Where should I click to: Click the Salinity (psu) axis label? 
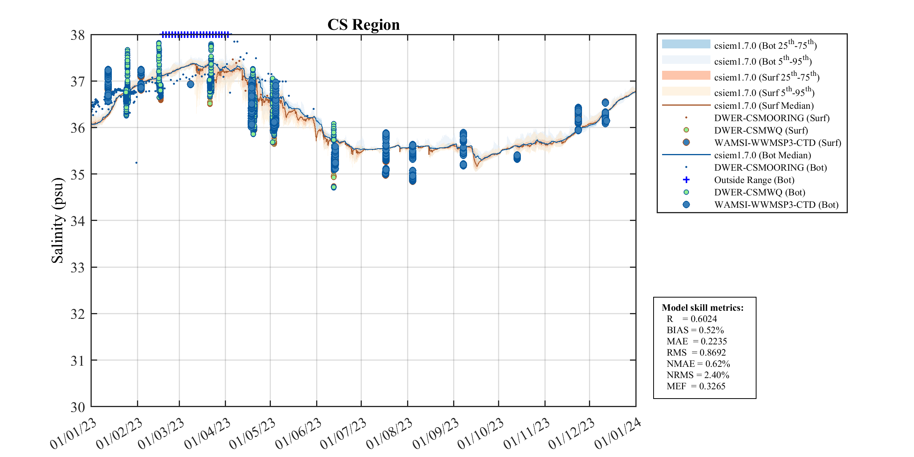57,221
